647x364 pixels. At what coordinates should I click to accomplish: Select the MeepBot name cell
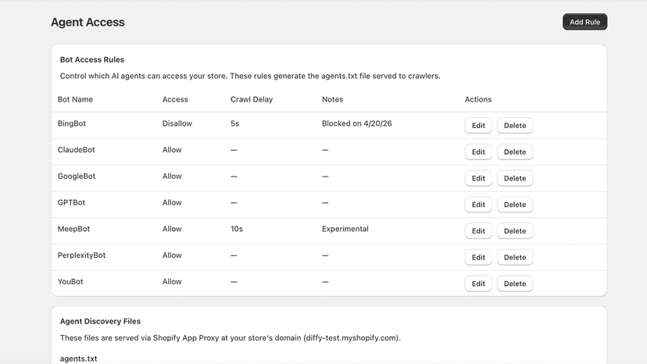coord(74,229)
